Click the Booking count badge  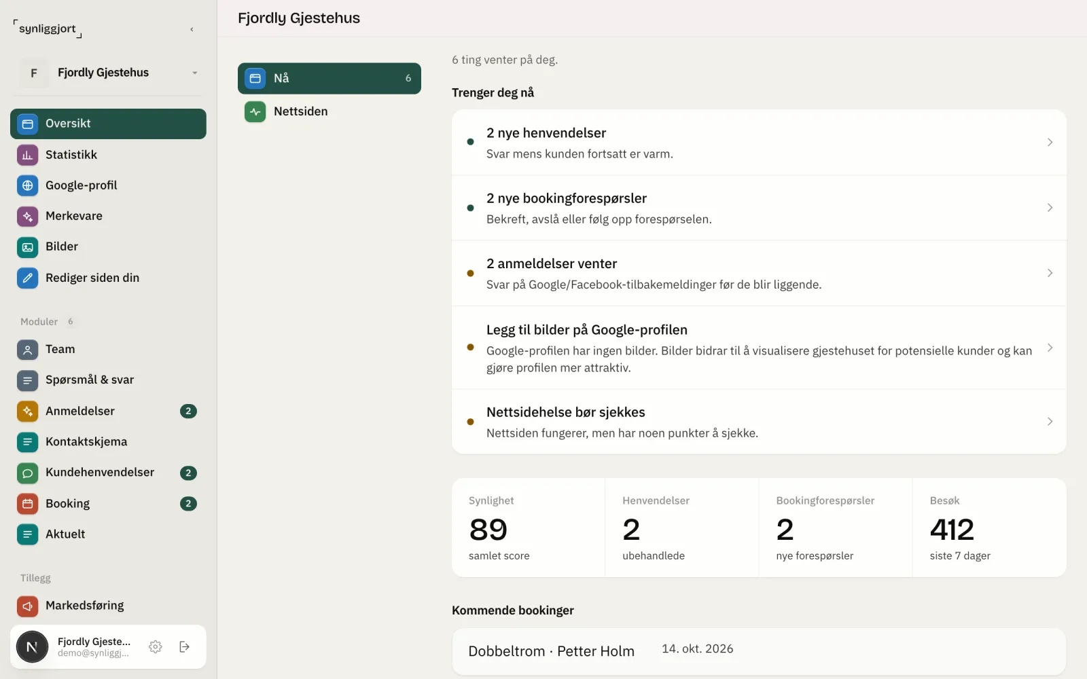click(188, 503)
